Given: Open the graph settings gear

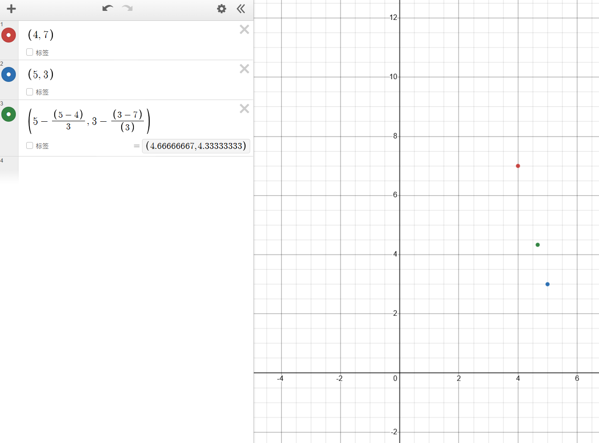Looking at the screenshot, I should tap(221, 9).
